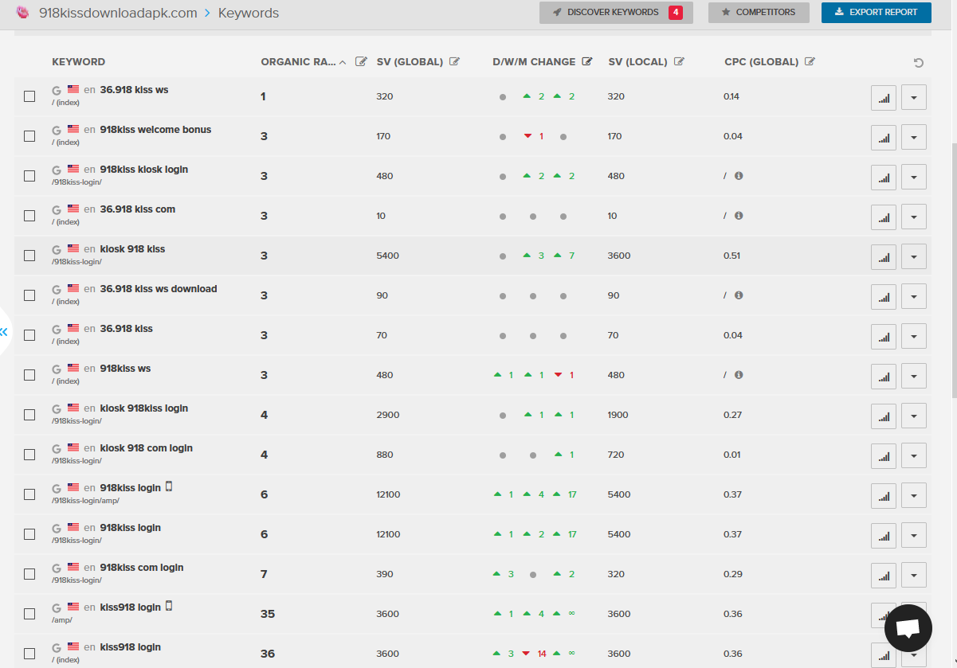Open ranking chart for '918kiss welcome bonus' row
Screen dimensions: 957x668
pyautogui.click(x=883, y=137)
